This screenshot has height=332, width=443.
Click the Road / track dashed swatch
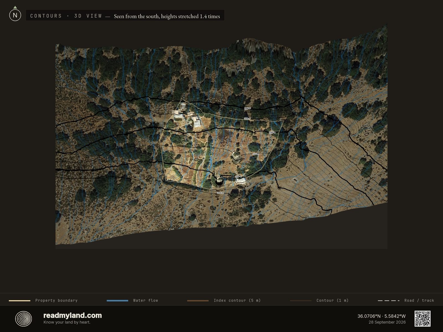click(389, 300)
